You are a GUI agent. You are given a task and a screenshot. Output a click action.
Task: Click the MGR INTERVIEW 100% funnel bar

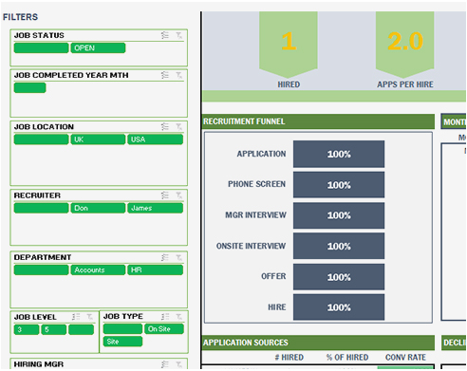coord(339,215)
